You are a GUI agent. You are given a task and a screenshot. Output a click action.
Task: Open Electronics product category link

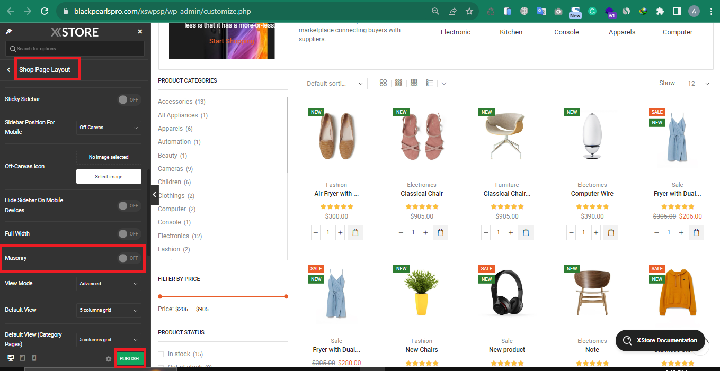[174, 236]
